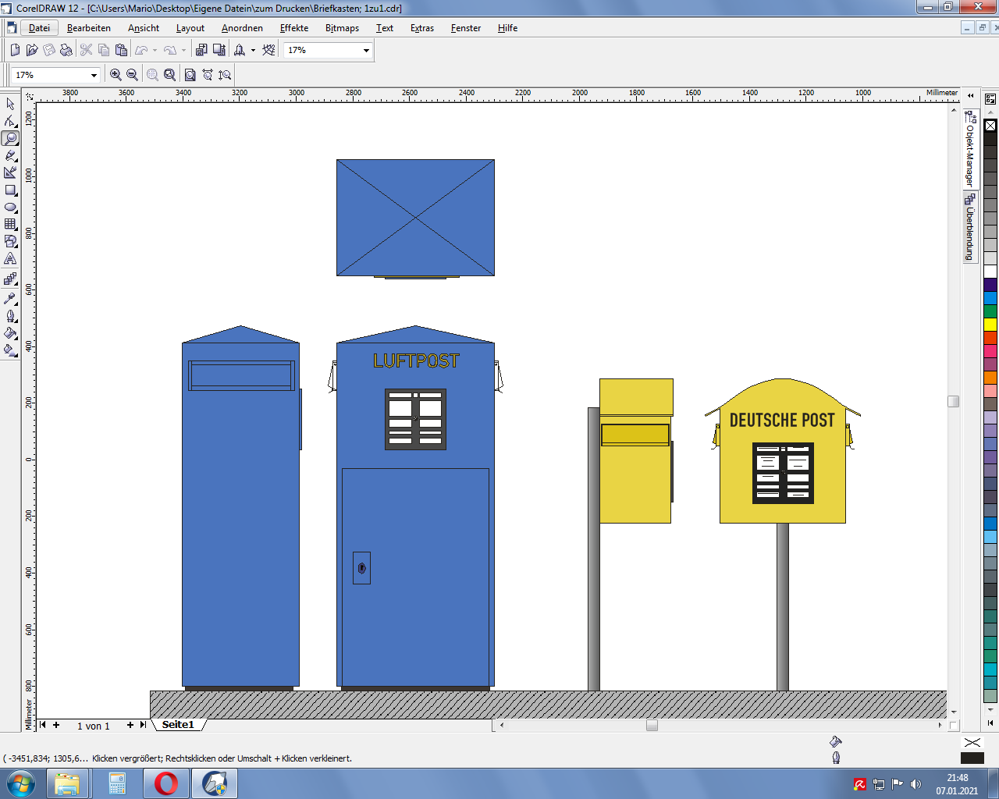Click the Zoom Out magnifier icon
999x799 pixels.
pos(133,75)
